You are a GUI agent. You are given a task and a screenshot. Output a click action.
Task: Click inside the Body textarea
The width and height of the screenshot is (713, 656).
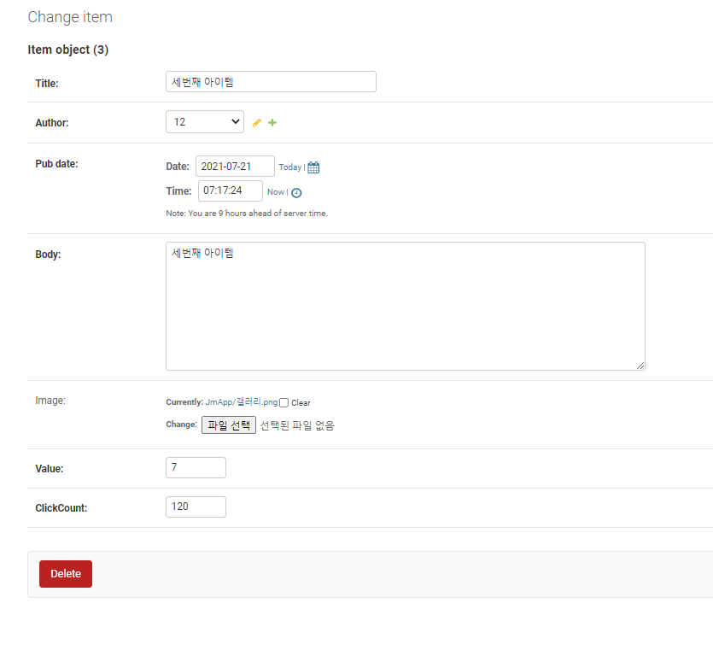point(406,306)
